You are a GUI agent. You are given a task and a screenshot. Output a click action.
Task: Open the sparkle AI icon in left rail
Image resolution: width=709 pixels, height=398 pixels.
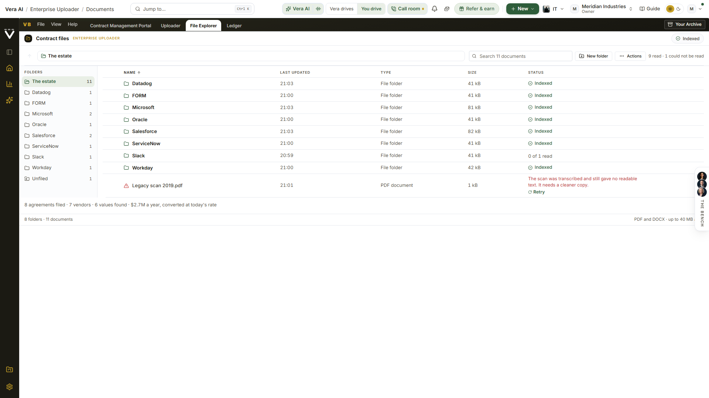coord(10,100)
